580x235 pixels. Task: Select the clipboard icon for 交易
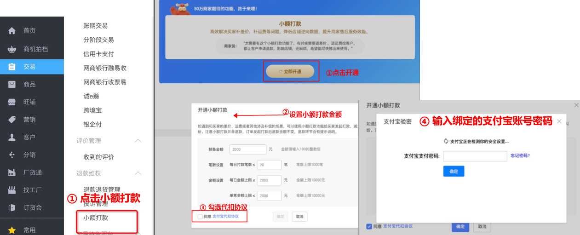pos(12,67)
